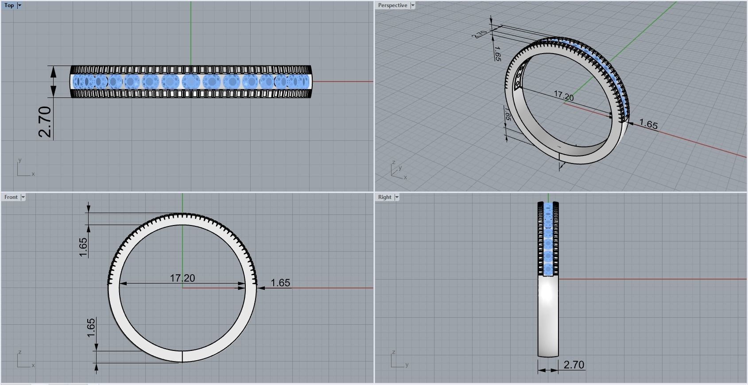Select the 2.70 width dimension in Right view

point(574,365)
